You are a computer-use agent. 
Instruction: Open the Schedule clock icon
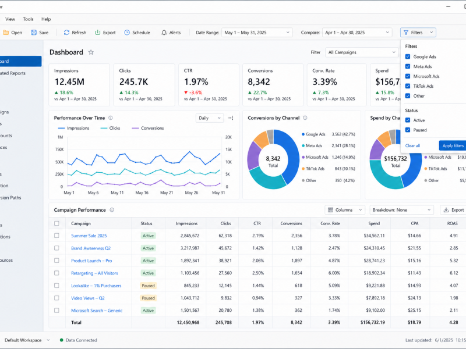point(127,33)
